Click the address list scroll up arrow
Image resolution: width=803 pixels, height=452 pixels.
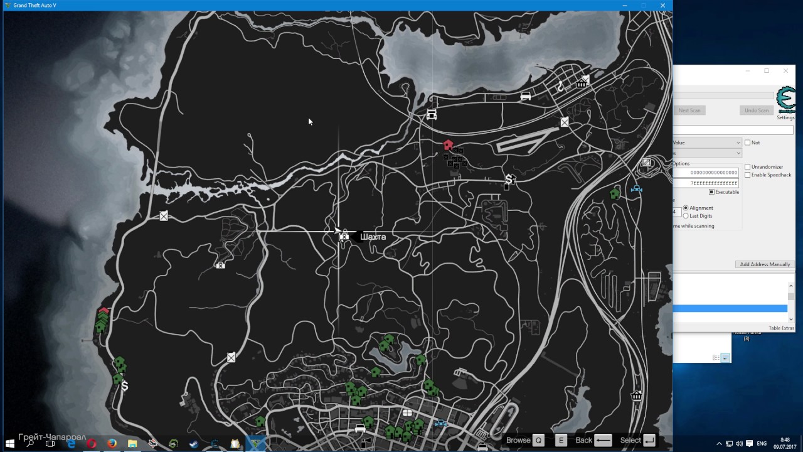pyautogui.click(x=791, y=286)
